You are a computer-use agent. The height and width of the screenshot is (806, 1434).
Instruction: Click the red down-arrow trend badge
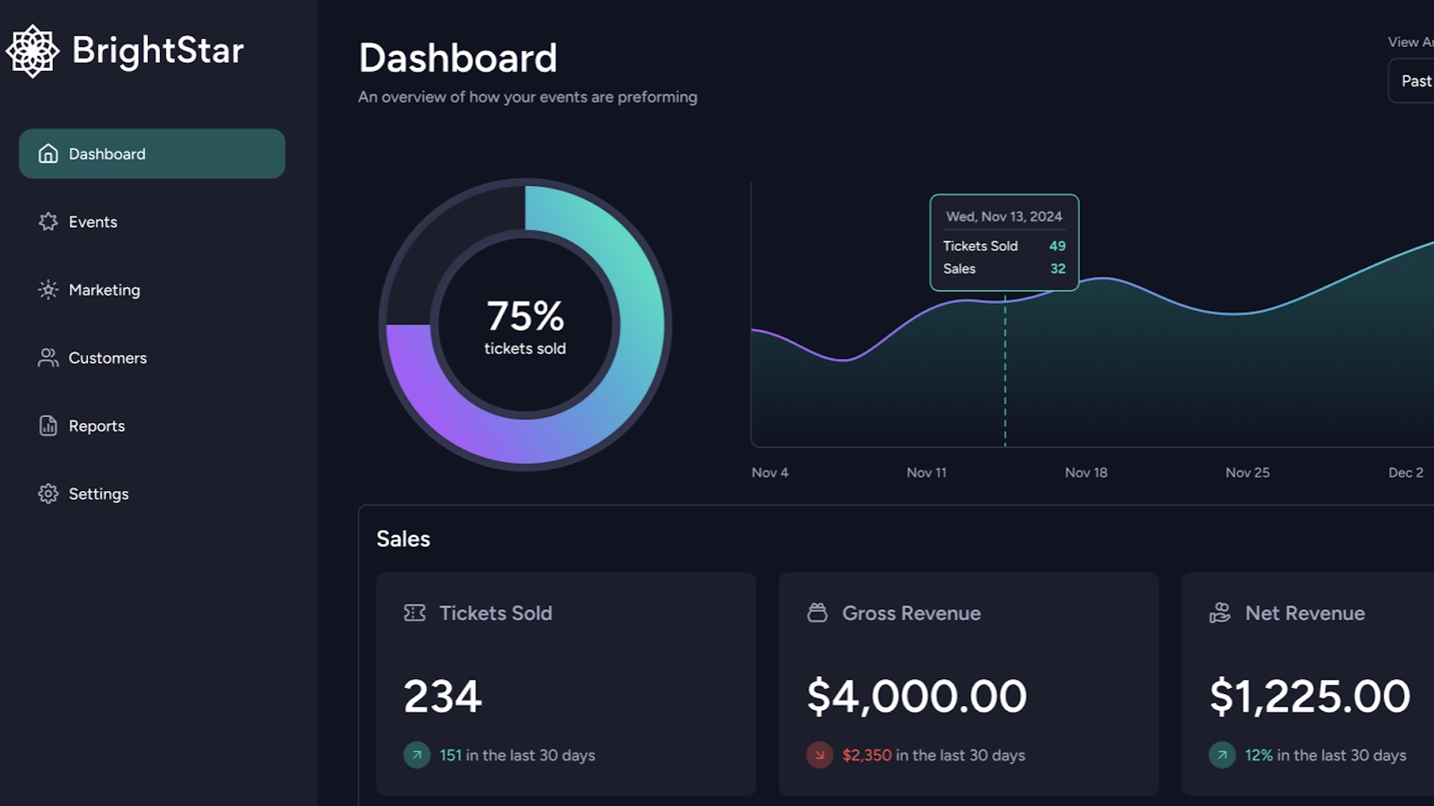(x=819, y=755)
